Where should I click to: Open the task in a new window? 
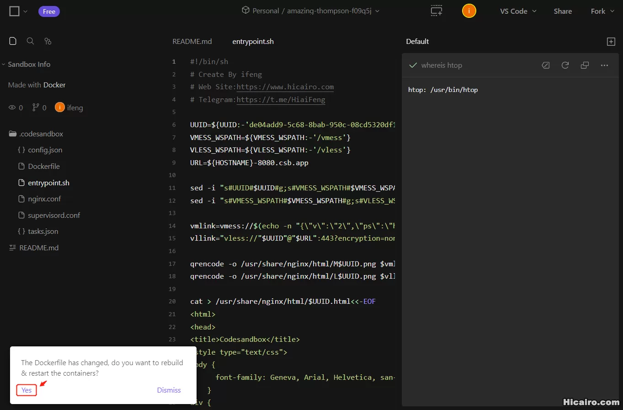coord(585,65)
